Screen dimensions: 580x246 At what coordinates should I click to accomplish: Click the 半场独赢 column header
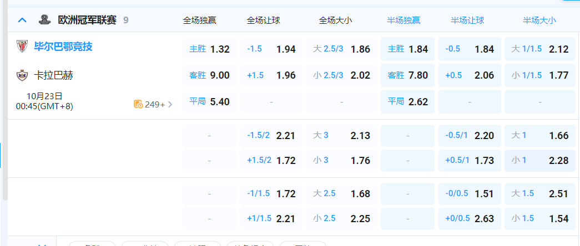(404, 20)
